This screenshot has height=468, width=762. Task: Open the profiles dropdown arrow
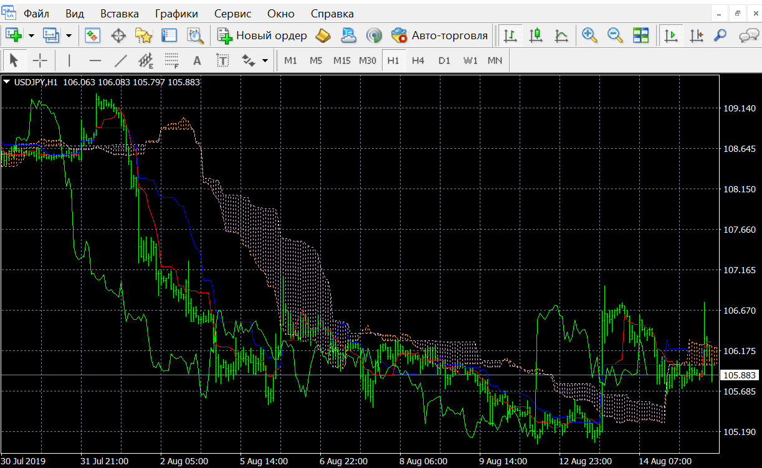(x=69, y=35)
